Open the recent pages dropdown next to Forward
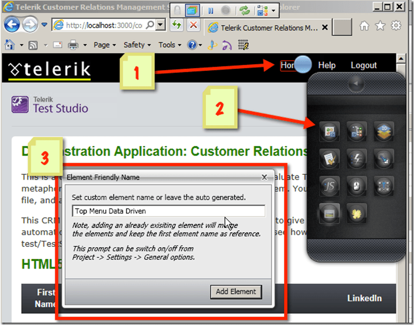Screen dimensions: 414x325 pos(44,25)
